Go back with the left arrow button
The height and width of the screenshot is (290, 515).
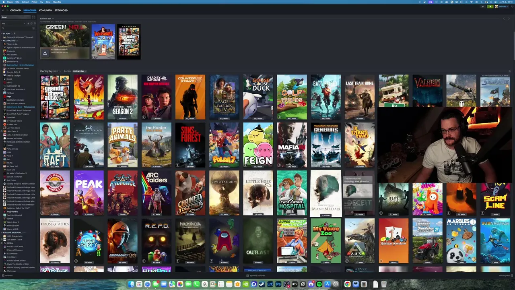[3, 10]
